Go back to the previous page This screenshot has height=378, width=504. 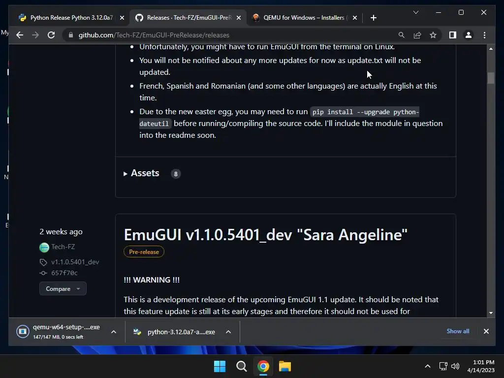coord(20,35)
